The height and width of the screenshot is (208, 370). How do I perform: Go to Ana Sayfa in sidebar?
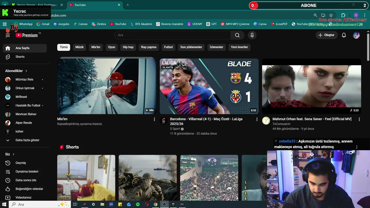(25, 48)
